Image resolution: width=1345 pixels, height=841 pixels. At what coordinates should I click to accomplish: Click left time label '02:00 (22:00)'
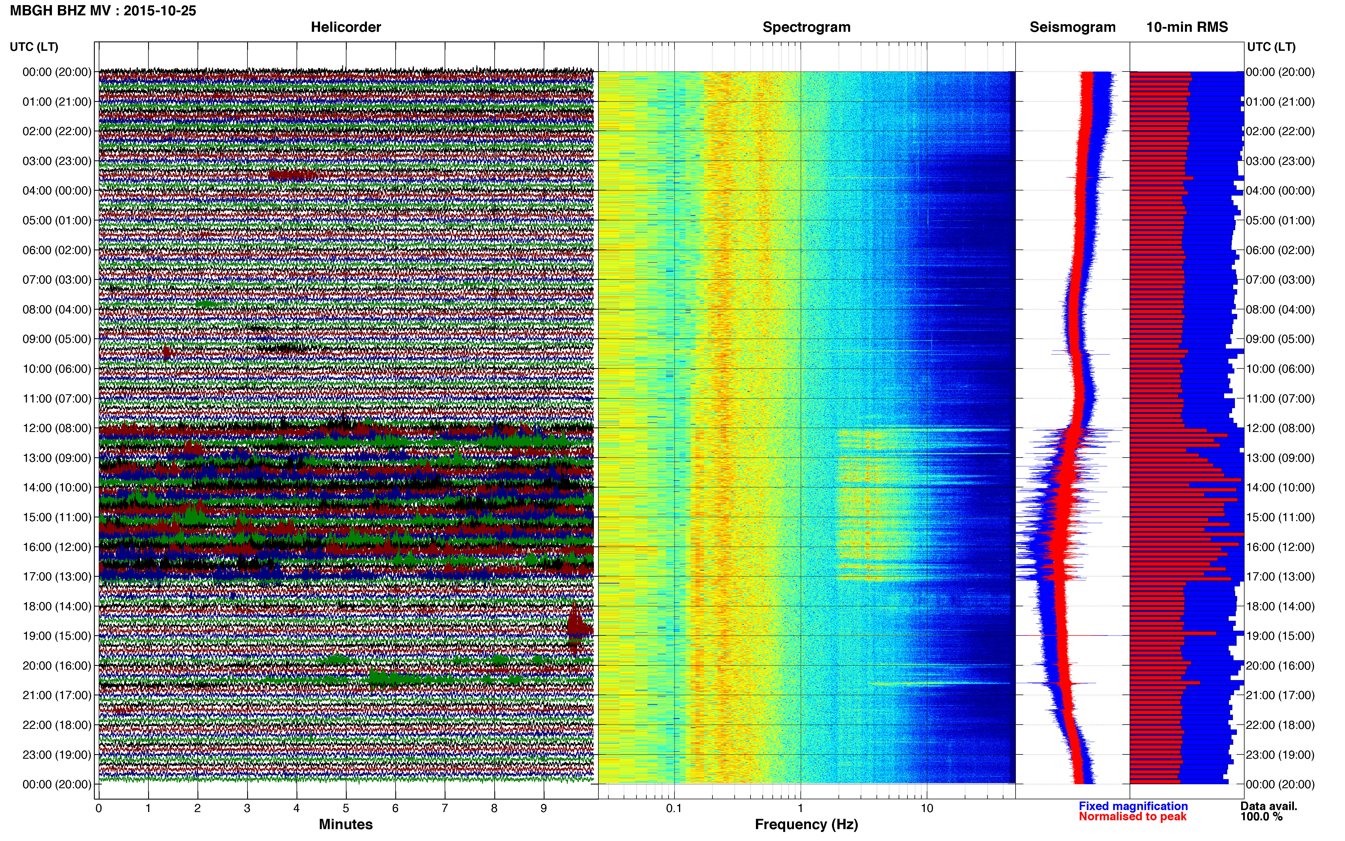coord(57,131)
